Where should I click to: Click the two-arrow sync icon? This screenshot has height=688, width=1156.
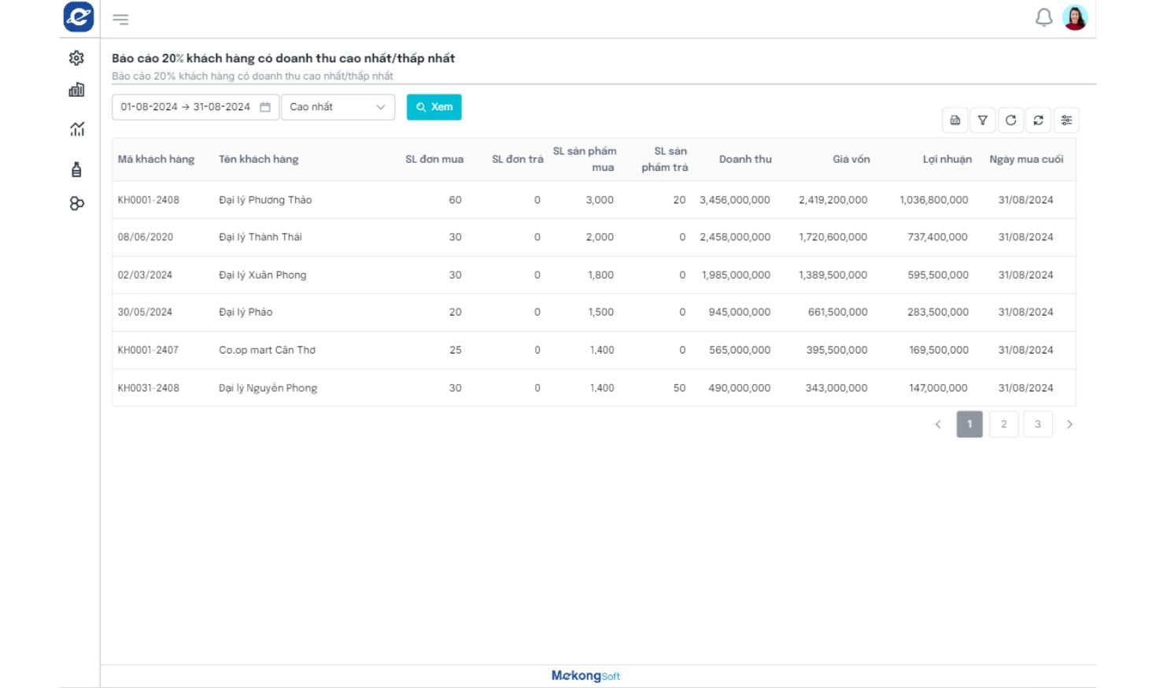pyautogui.click(x=1038, y=120)
